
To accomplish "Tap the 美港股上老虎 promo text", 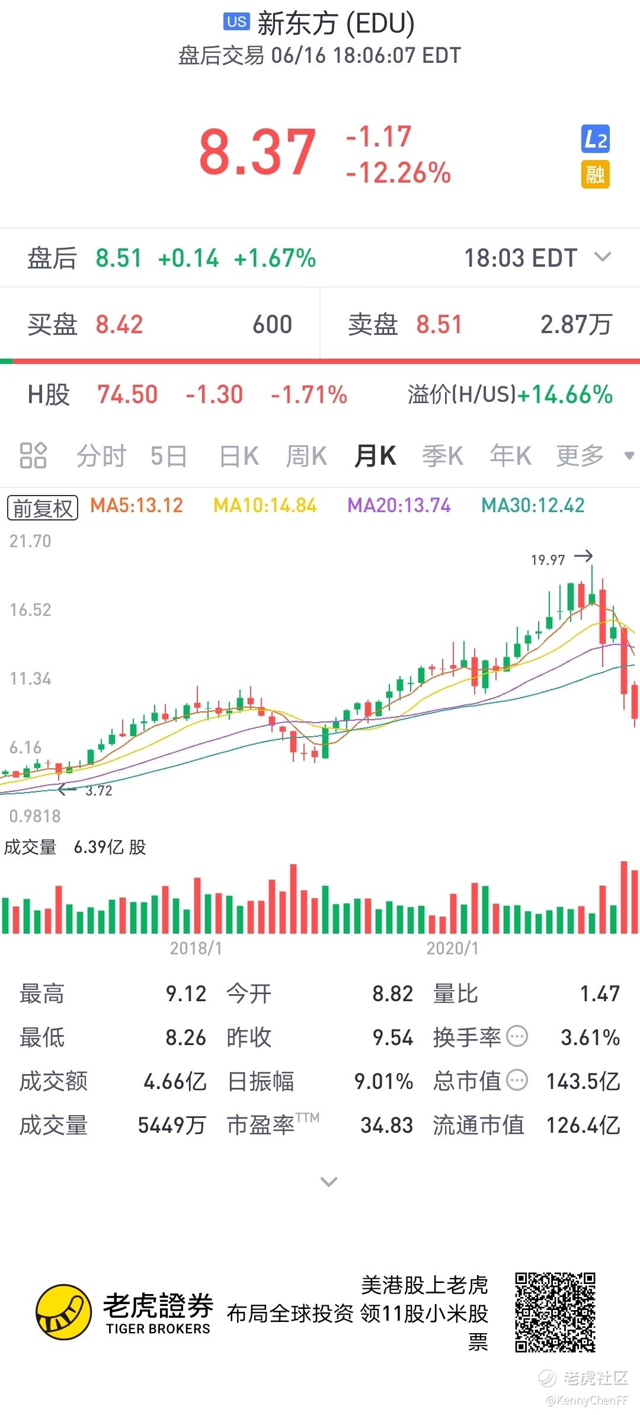I will 424,1285.
